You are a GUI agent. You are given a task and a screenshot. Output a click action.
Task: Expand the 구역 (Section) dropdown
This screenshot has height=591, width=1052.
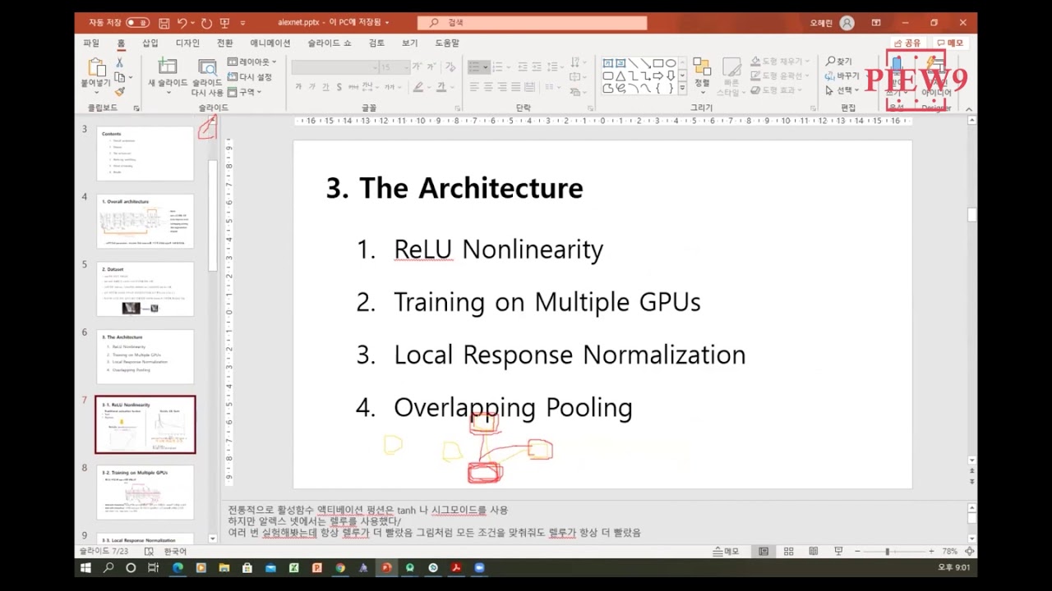tap(245, 92)
